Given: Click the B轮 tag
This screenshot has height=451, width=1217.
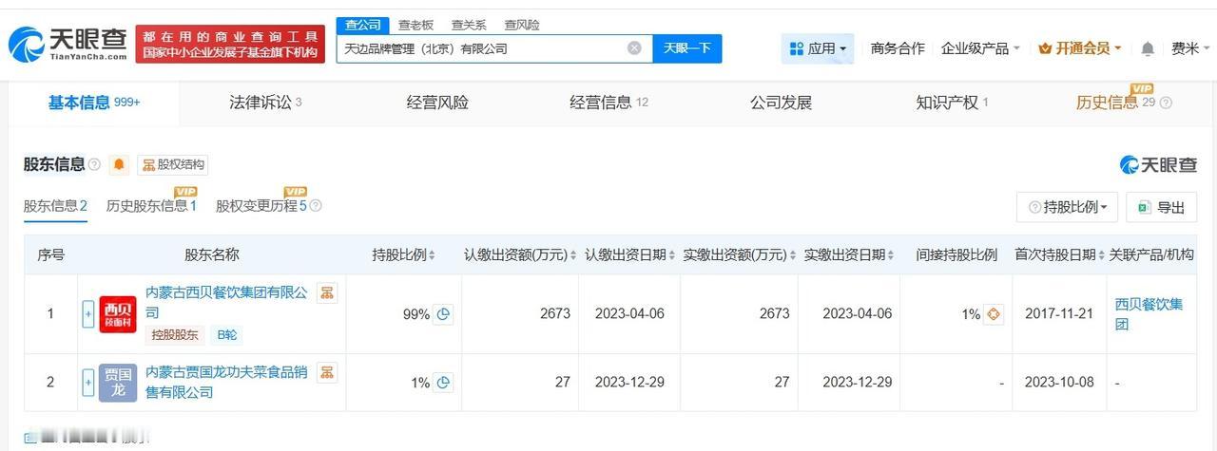Looking at the screenshot, I should point(226,335).
